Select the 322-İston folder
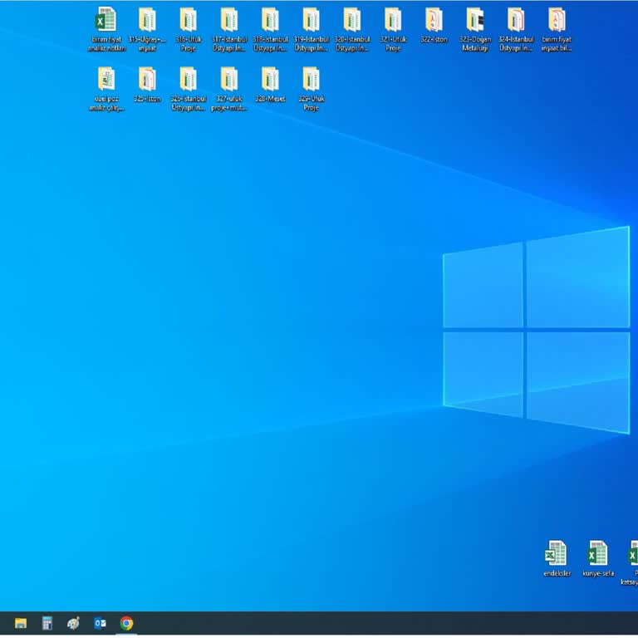The height and width of the screenshot is (638, 638). (434, 25)
